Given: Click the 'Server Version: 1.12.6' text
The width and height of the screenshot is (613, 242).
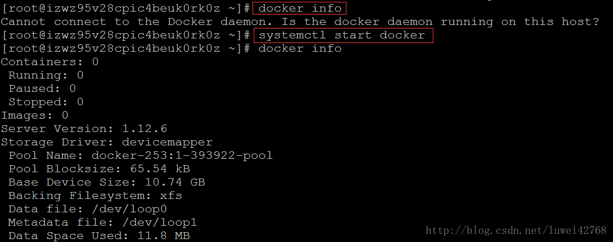Looking at the screenshot, I should click(84, 129).
